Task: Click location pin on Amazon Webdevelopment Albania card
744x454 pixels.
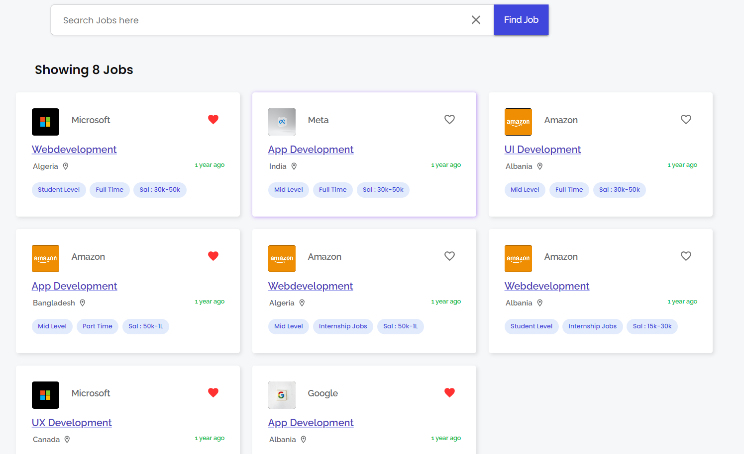Action: (539, 303)
